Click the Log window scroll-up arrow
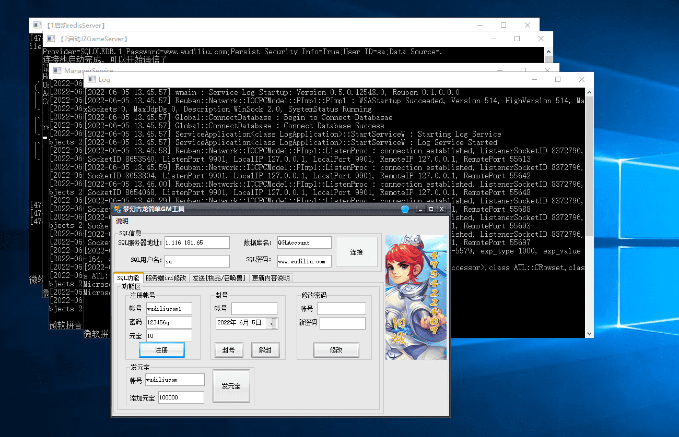 coord(590,92)
